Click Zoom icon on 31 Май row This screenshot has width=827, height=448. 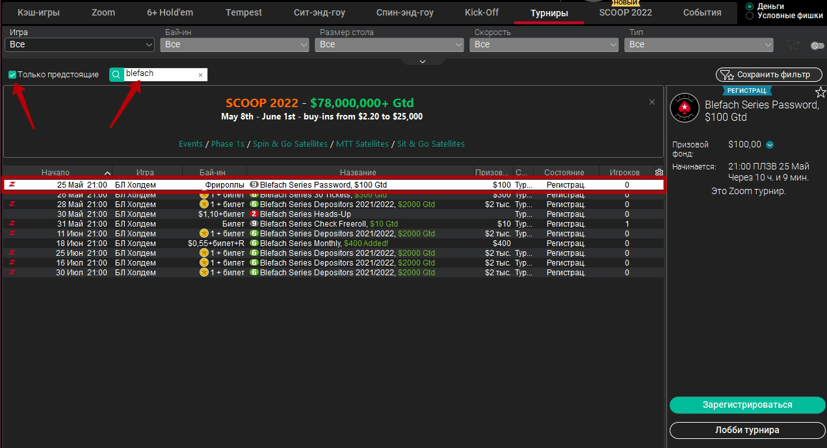point(12,223)
